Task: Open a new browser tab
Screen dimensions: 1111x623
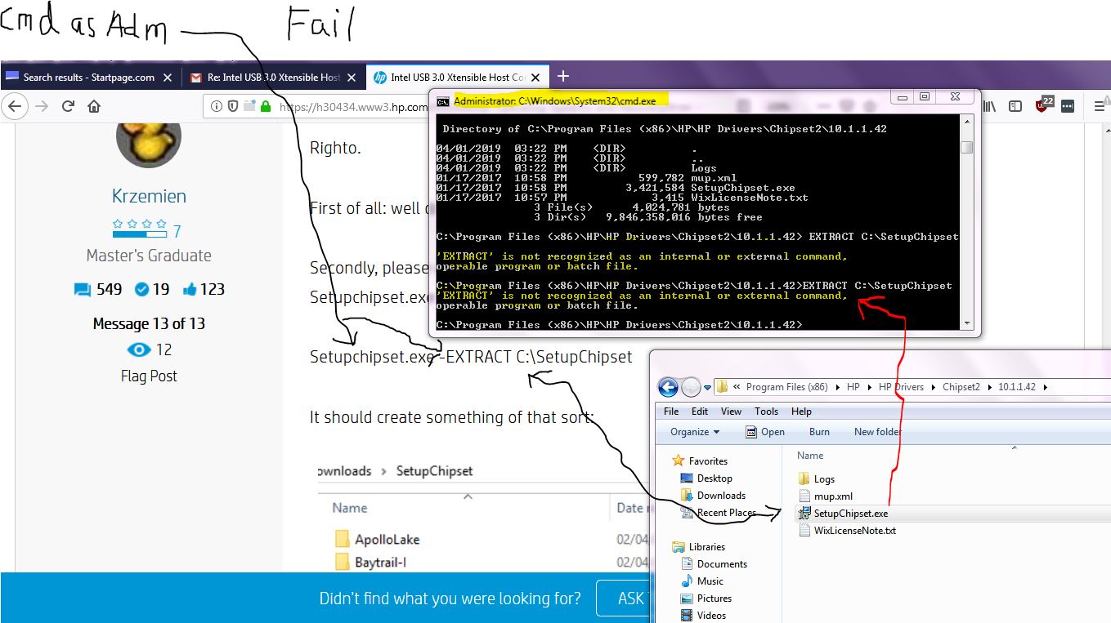Action: click(x=562, y=76)
